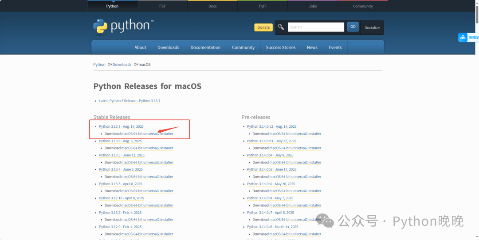Open Python 3.12.9 - Feb. 4, 2025 release

point(120,227)
